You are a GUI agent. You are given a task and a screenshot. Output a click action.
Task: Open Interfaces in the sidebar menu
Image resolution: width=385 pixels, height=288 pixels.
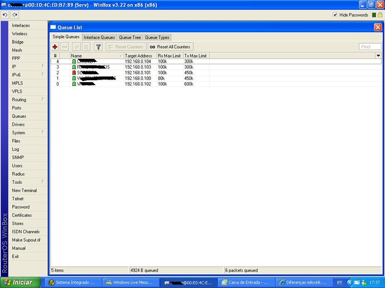pyautogui.click(x=28, y=25)
